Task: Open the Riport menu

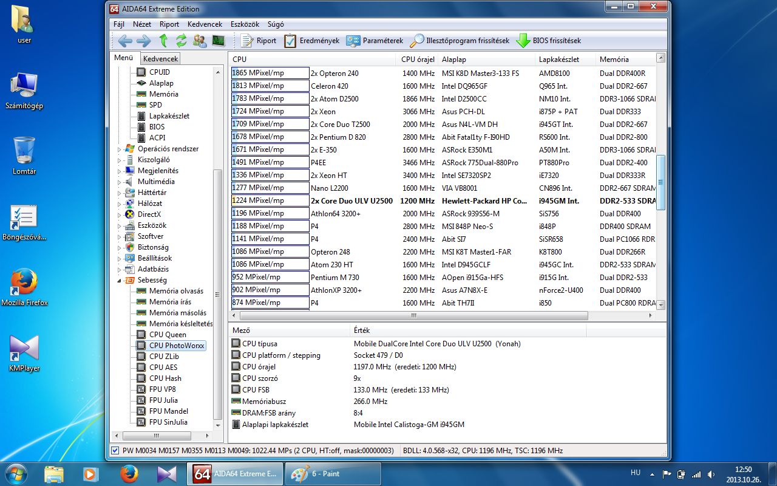Action: (x=169, y=24)
